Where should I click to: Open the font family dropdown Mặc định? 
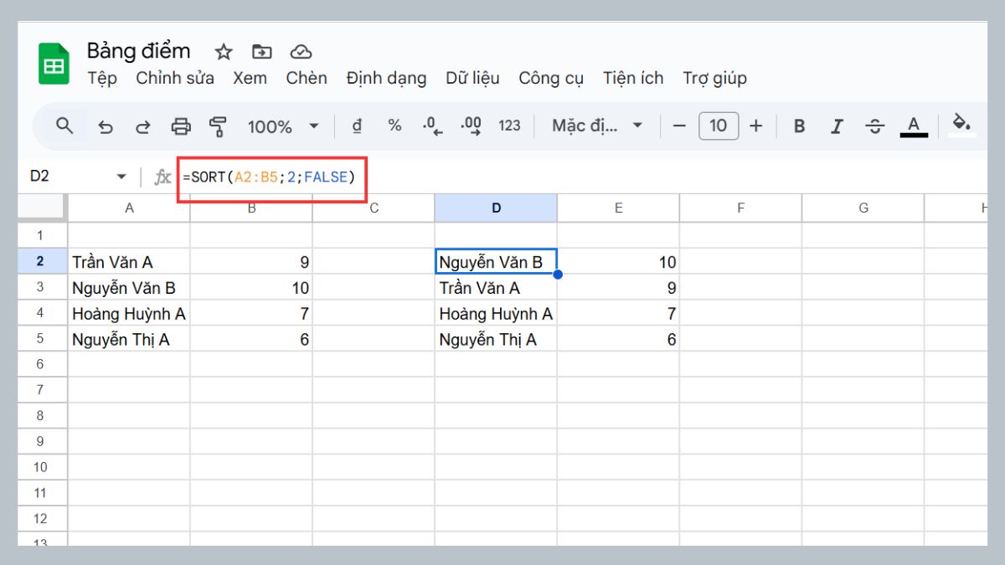pyautogui.click(x=595, y=126)
